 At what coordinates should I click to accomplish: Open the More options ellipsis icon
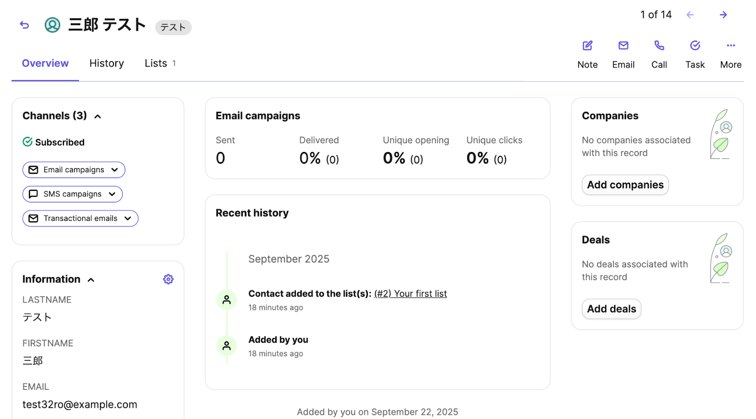(730, 46)
